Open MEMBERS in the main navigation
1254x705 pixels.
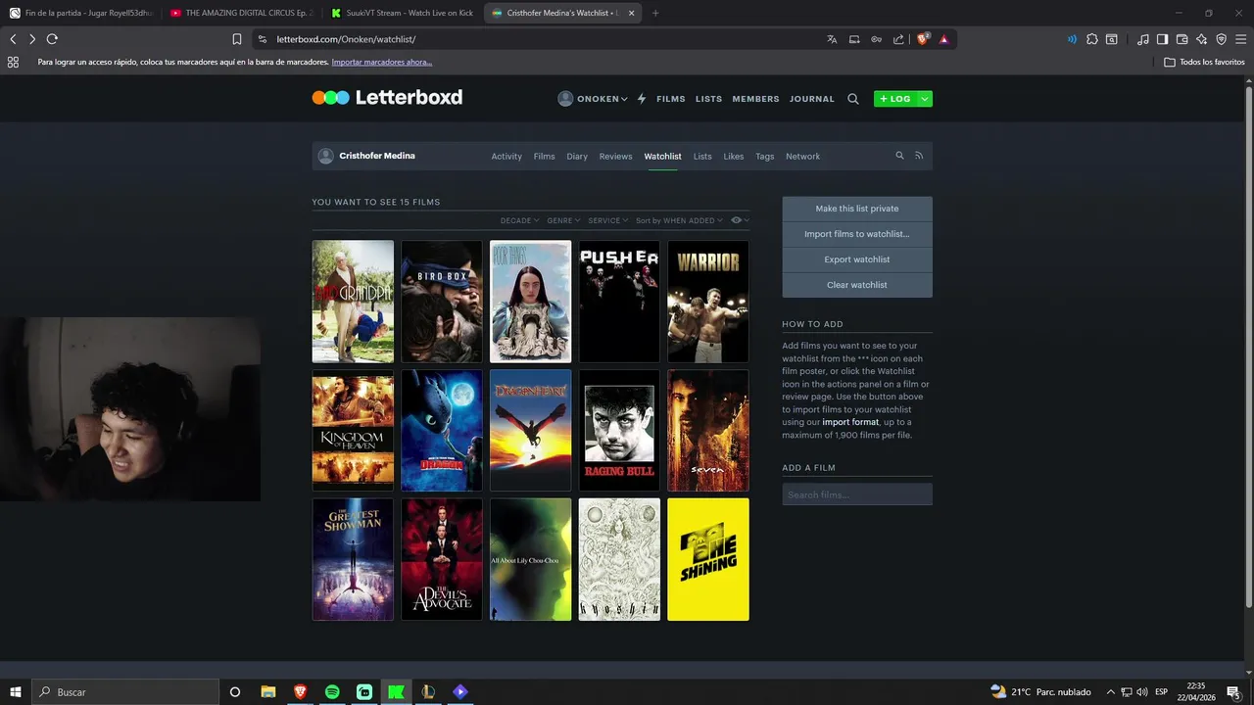(x=755, y=99)
